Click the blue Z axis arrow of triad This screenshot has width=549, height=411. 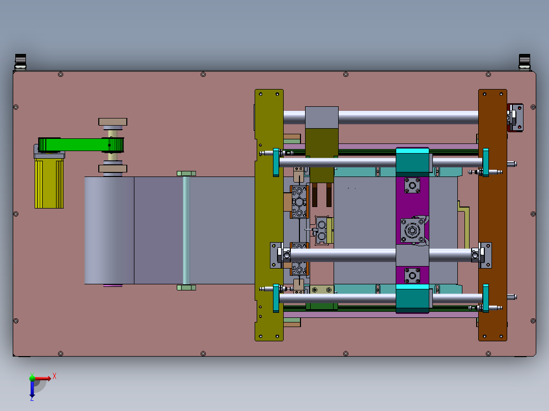pyautogui.click(x=32, y=390)
